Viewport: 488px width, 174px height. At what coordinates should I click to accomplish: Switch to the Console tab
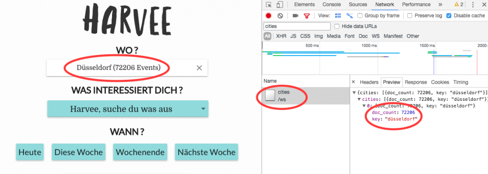tap(332, 5)
